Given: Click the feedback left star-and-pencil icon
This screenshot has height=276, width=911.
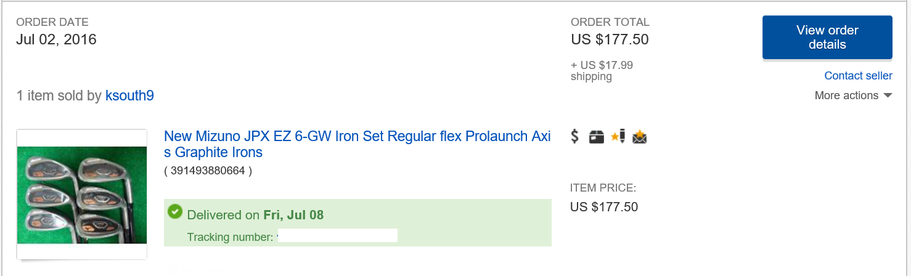Looking at the screenshot, I should pos(618,137).
